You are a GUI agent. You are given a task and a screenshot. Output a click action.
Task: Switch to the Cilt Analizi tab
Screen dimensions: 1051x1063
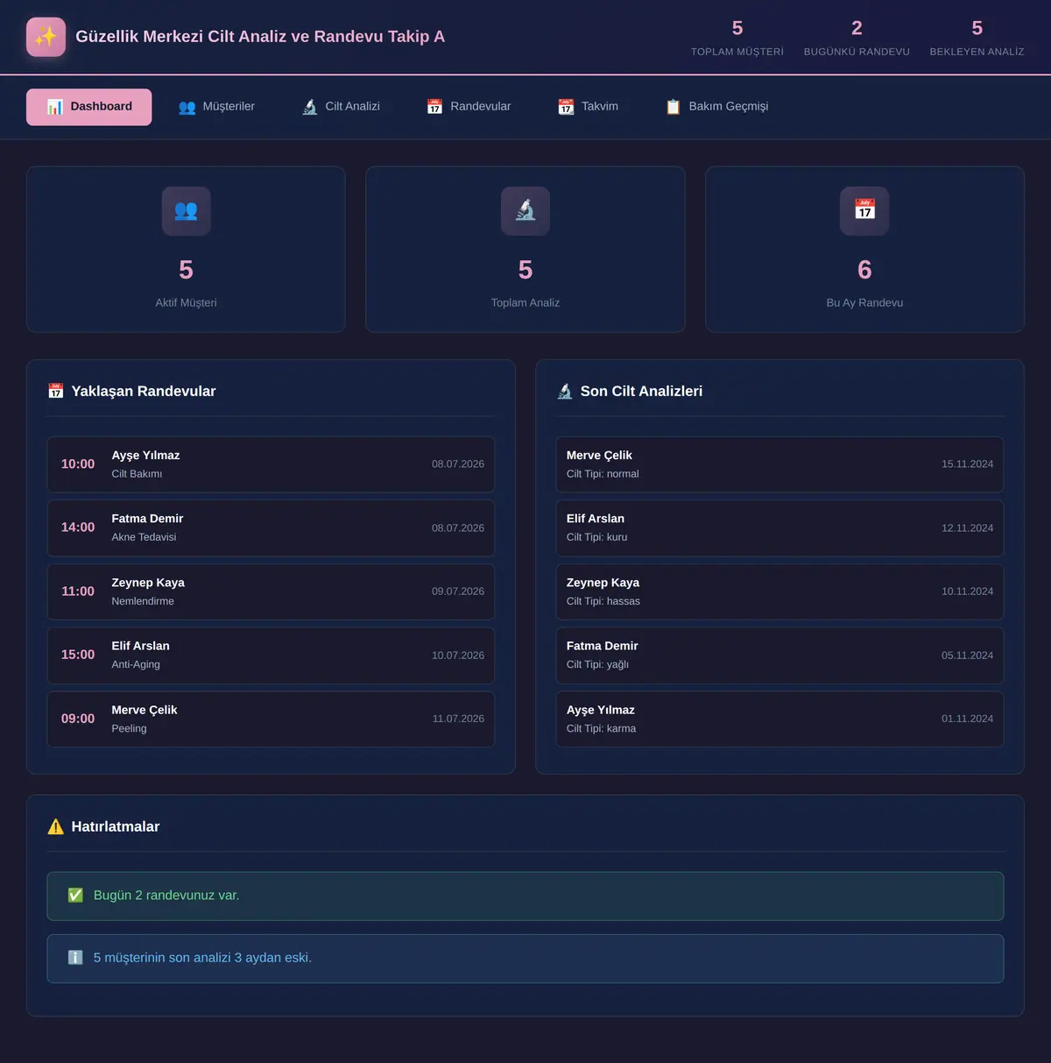pos(341,107)
